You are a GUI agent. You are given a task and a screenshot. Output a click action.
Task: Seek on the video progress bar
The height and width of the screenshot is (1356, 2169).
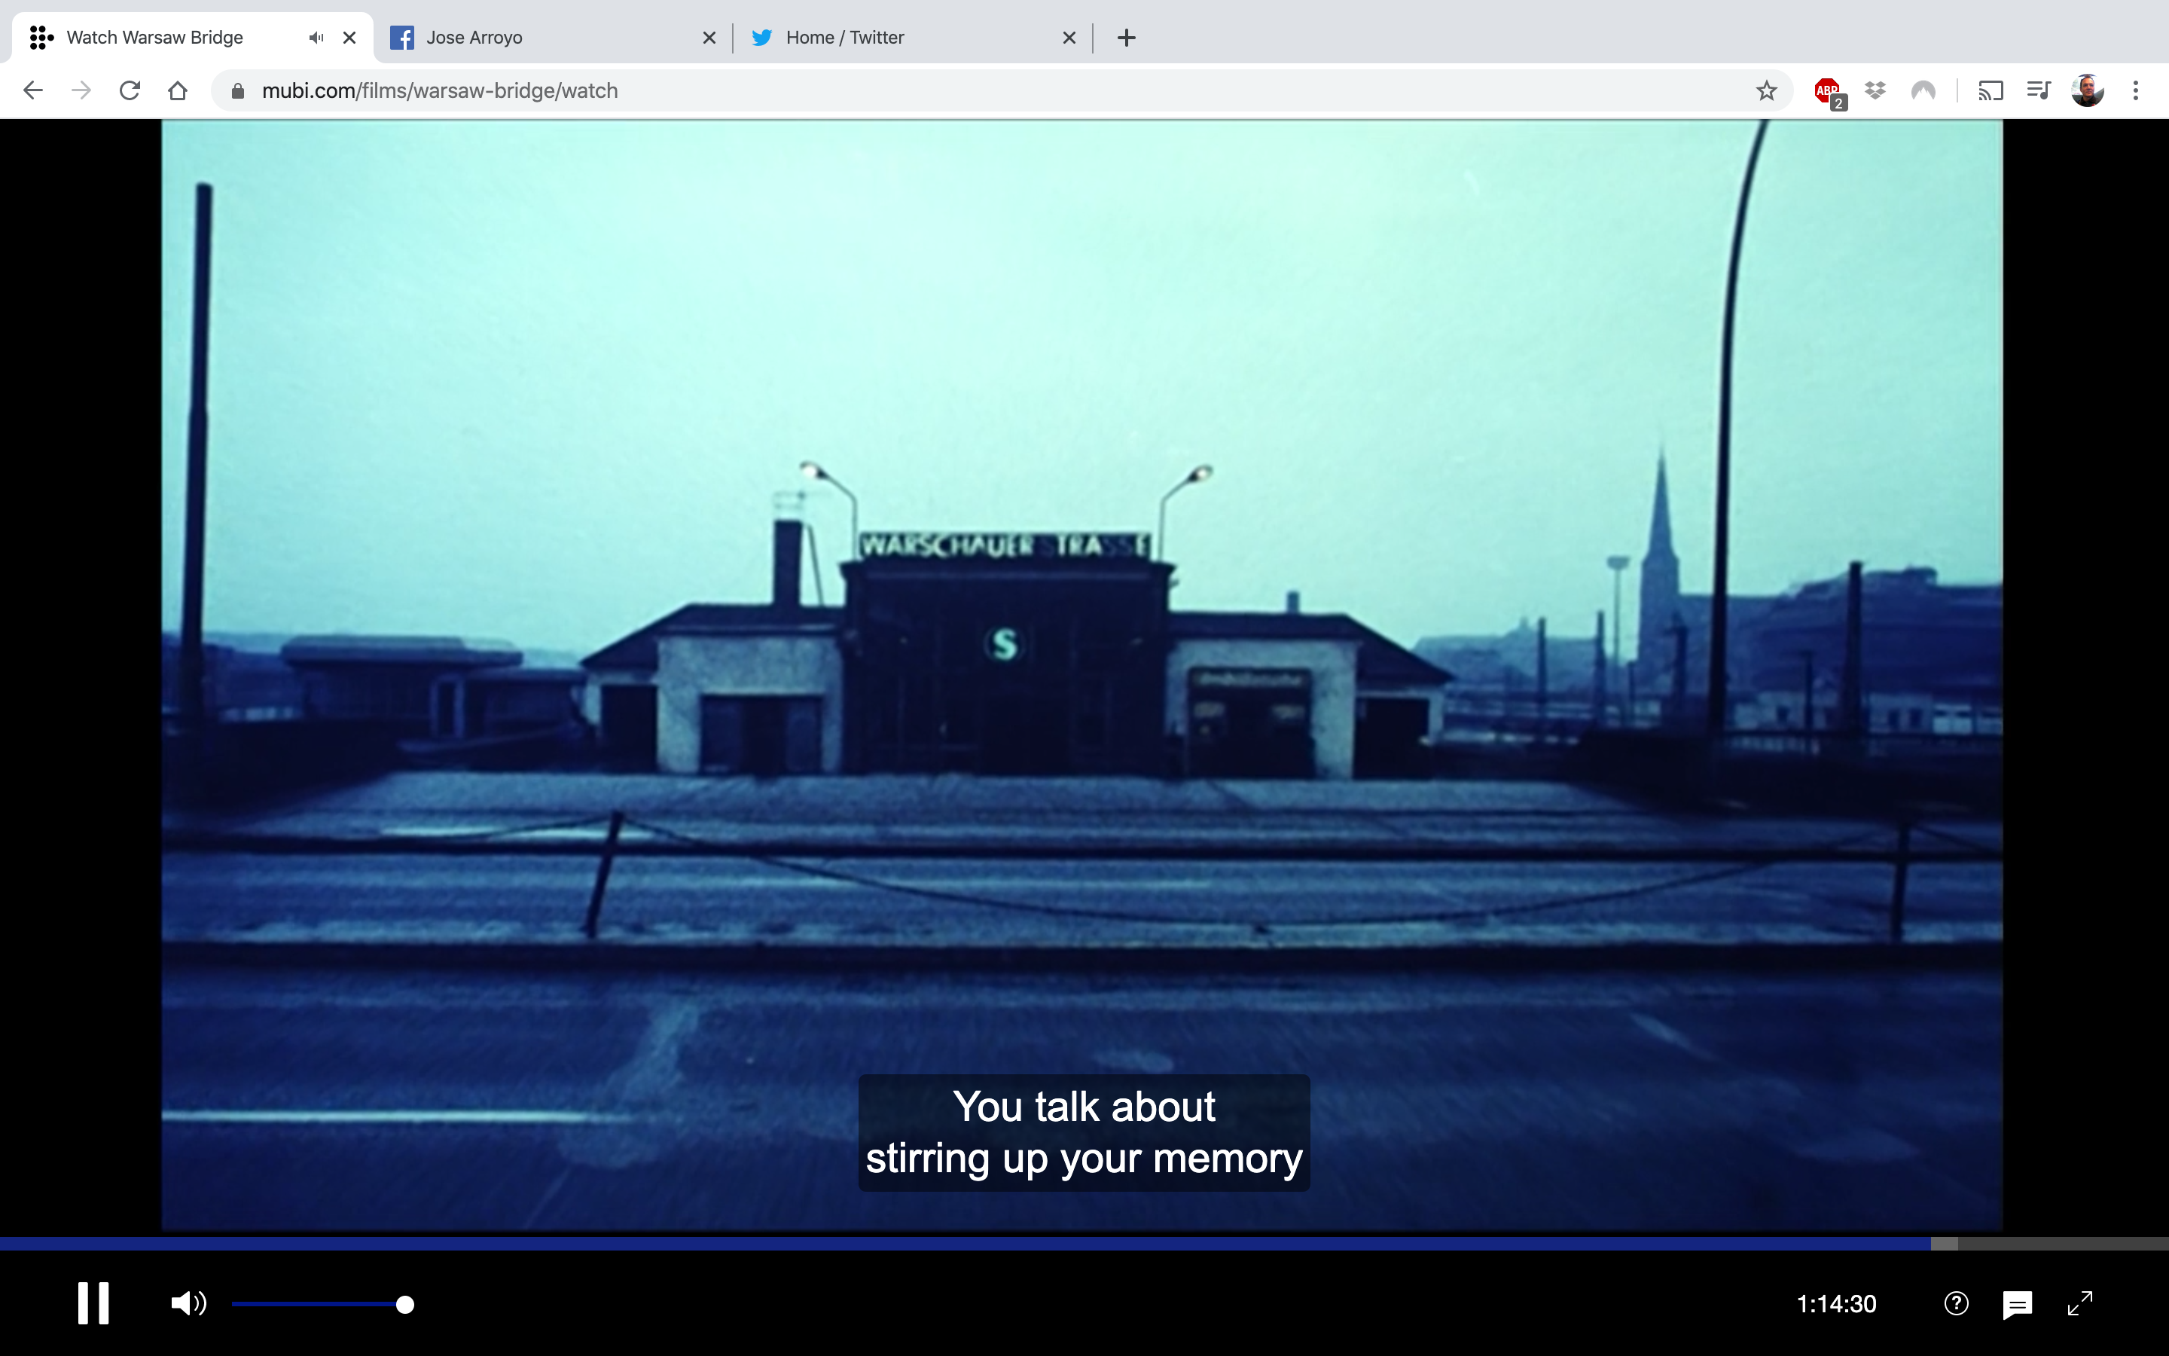point(1075,1243)
